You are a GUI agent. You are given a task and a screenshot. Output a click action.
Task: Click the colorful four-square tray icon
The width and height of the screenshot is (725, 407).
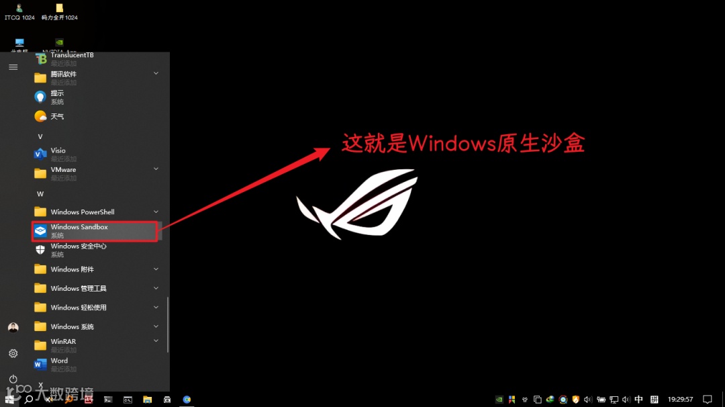pos(512,399)
